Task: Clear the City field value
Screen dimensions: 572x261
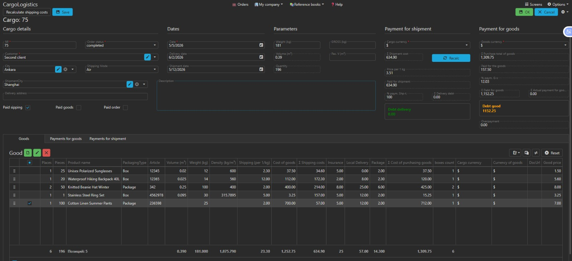Action: [65, 69]
